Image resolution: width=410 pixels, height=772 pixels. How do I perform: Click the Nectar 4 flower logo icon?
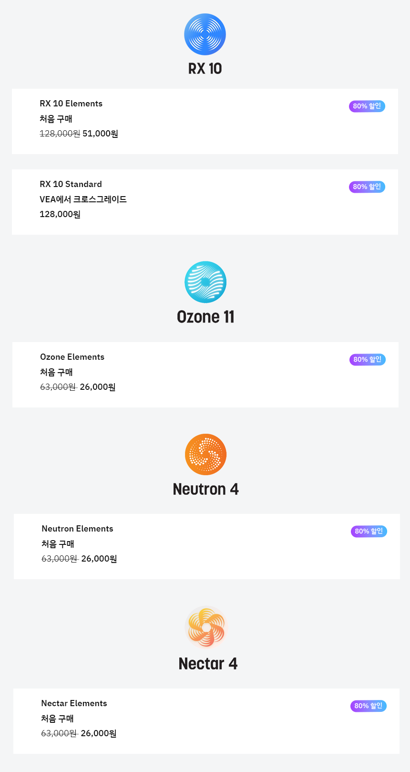pos(206,627)
